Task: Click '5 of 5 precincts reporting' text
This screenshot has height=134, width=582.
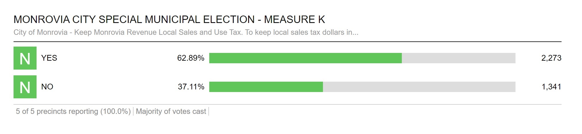Action: tap(57, 112)
